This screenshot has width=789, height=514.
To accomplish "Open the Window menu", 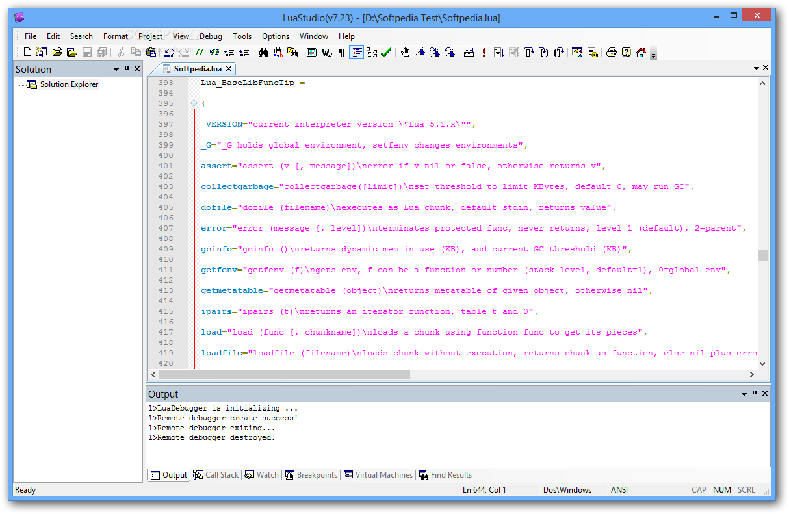I will point(314,36).
